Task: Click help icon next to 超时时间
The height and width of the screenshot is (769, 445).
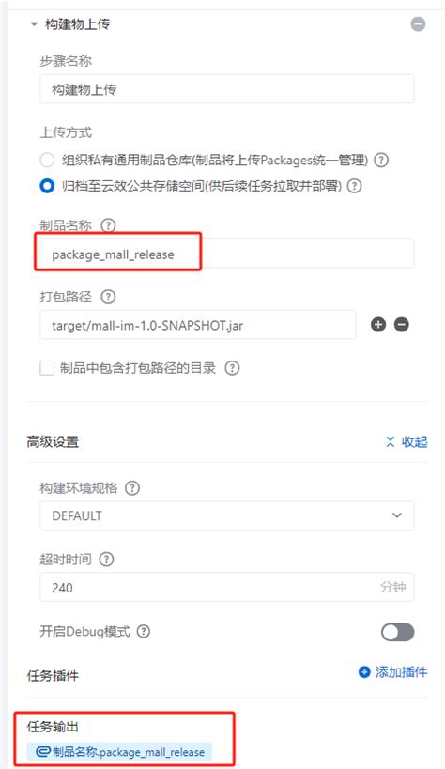Action: coord(106,559)
